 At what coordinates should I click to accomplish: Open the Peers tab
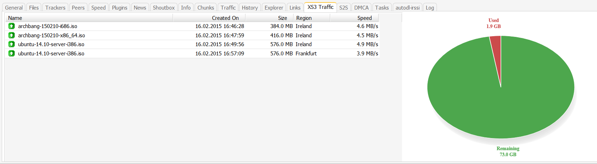pyautogui.click(x=78, y=7)
